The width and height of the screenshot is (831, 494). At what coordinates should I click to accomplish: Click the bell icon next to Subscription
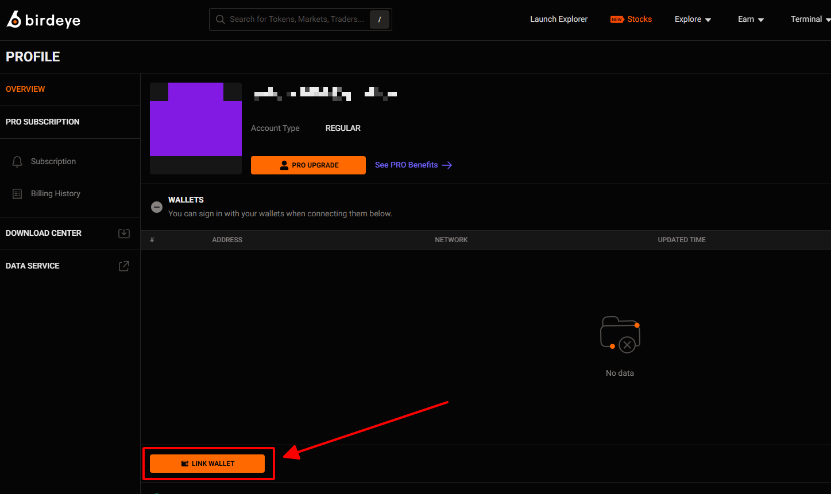tap(17, 162)
